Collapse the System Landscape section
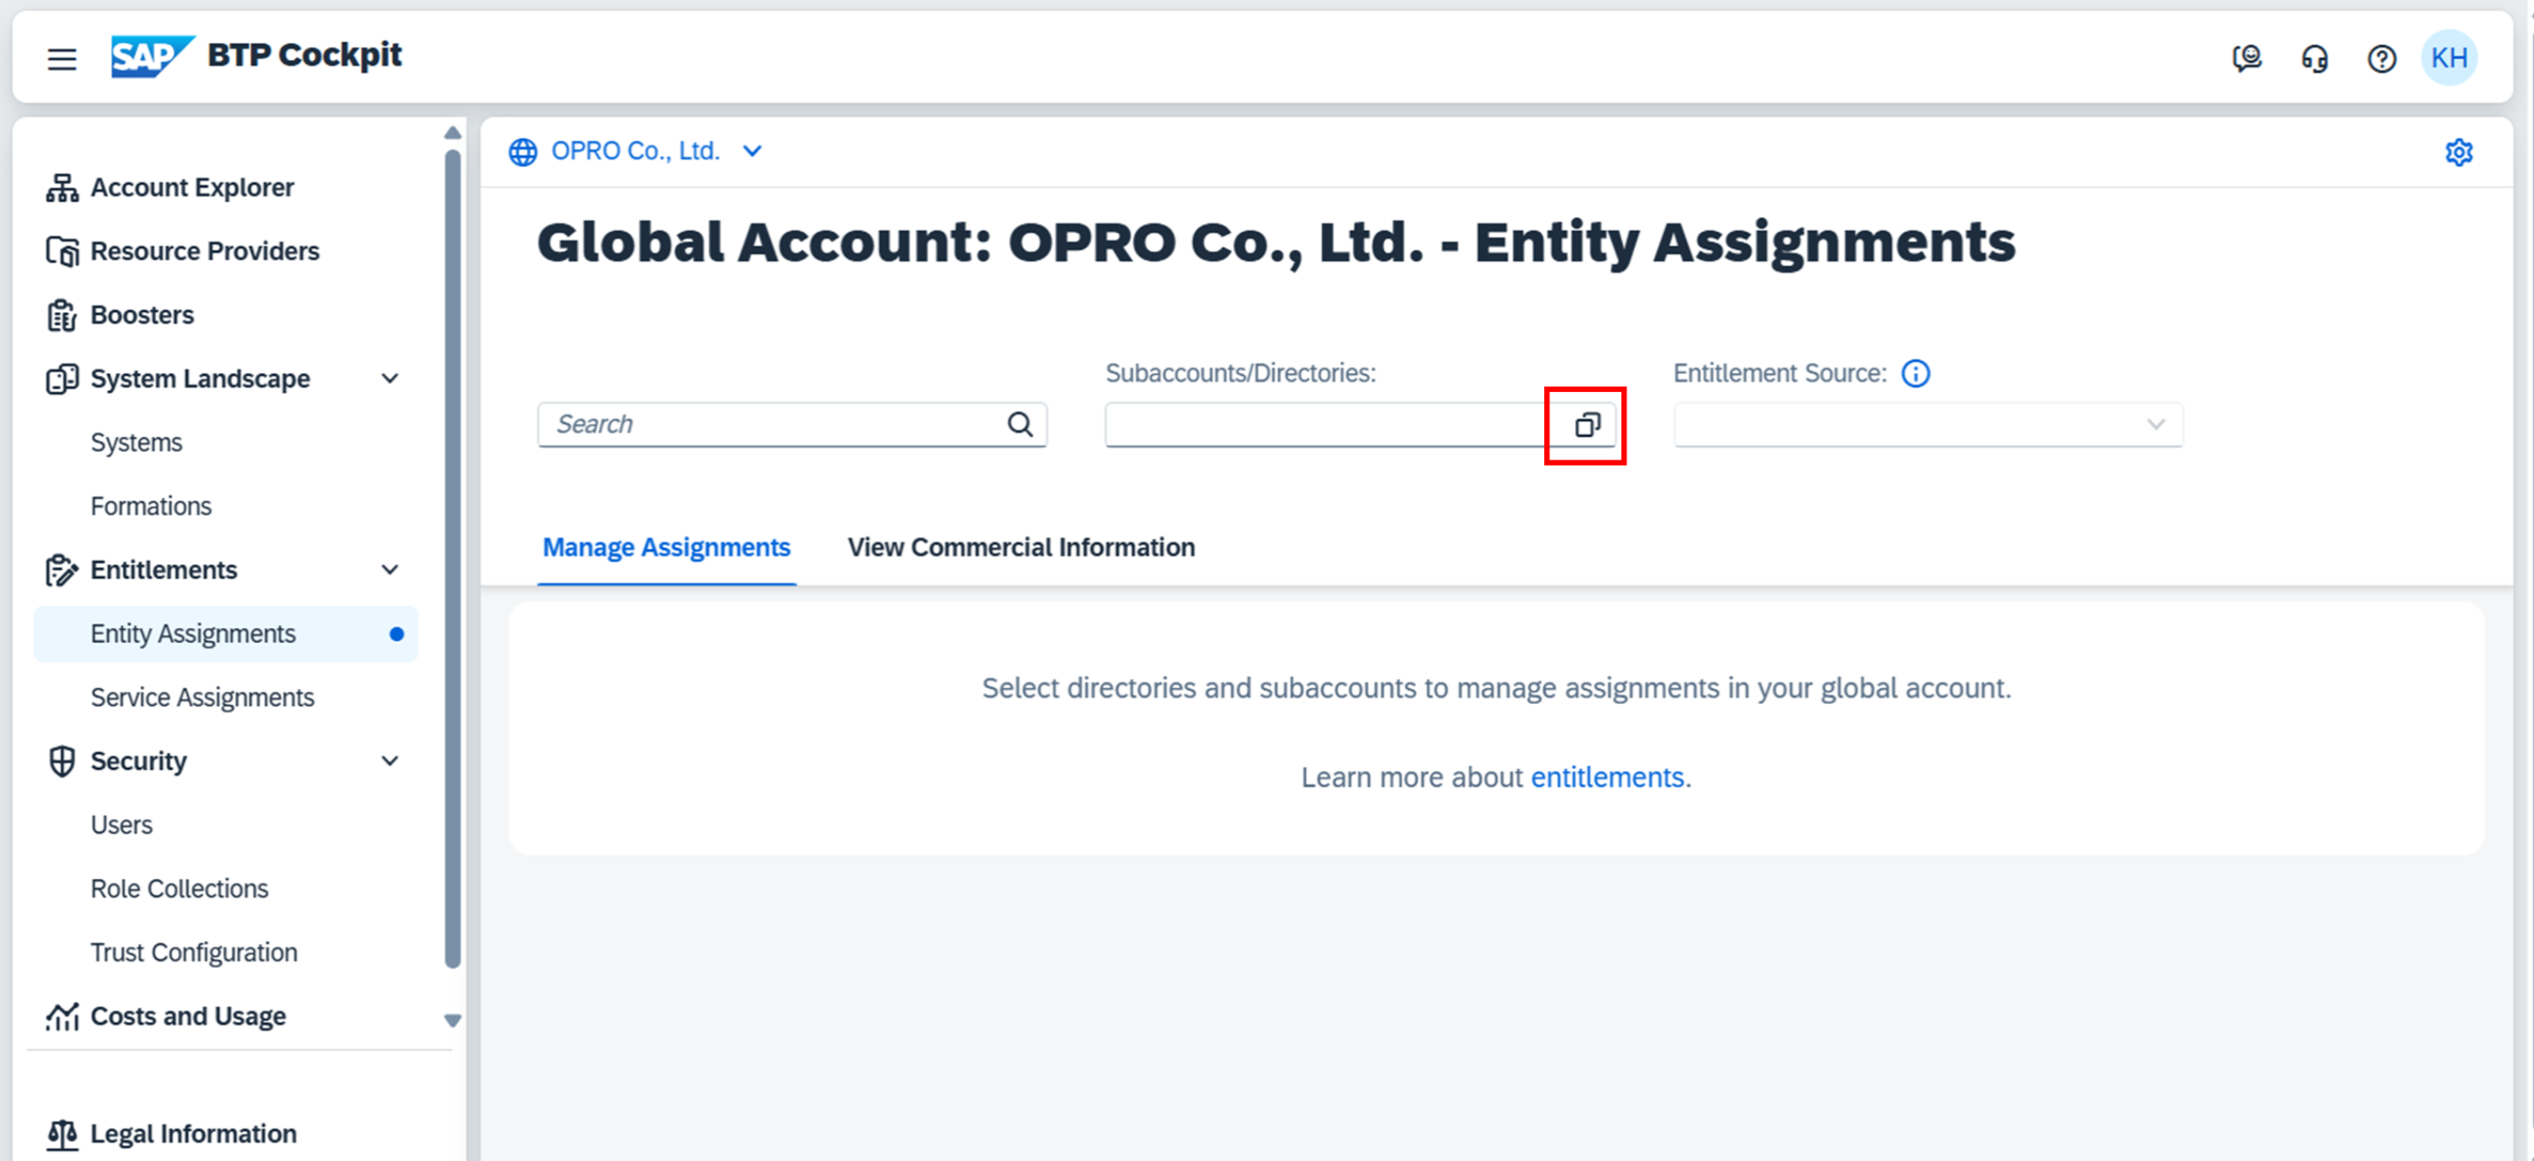 pos(390,380)
